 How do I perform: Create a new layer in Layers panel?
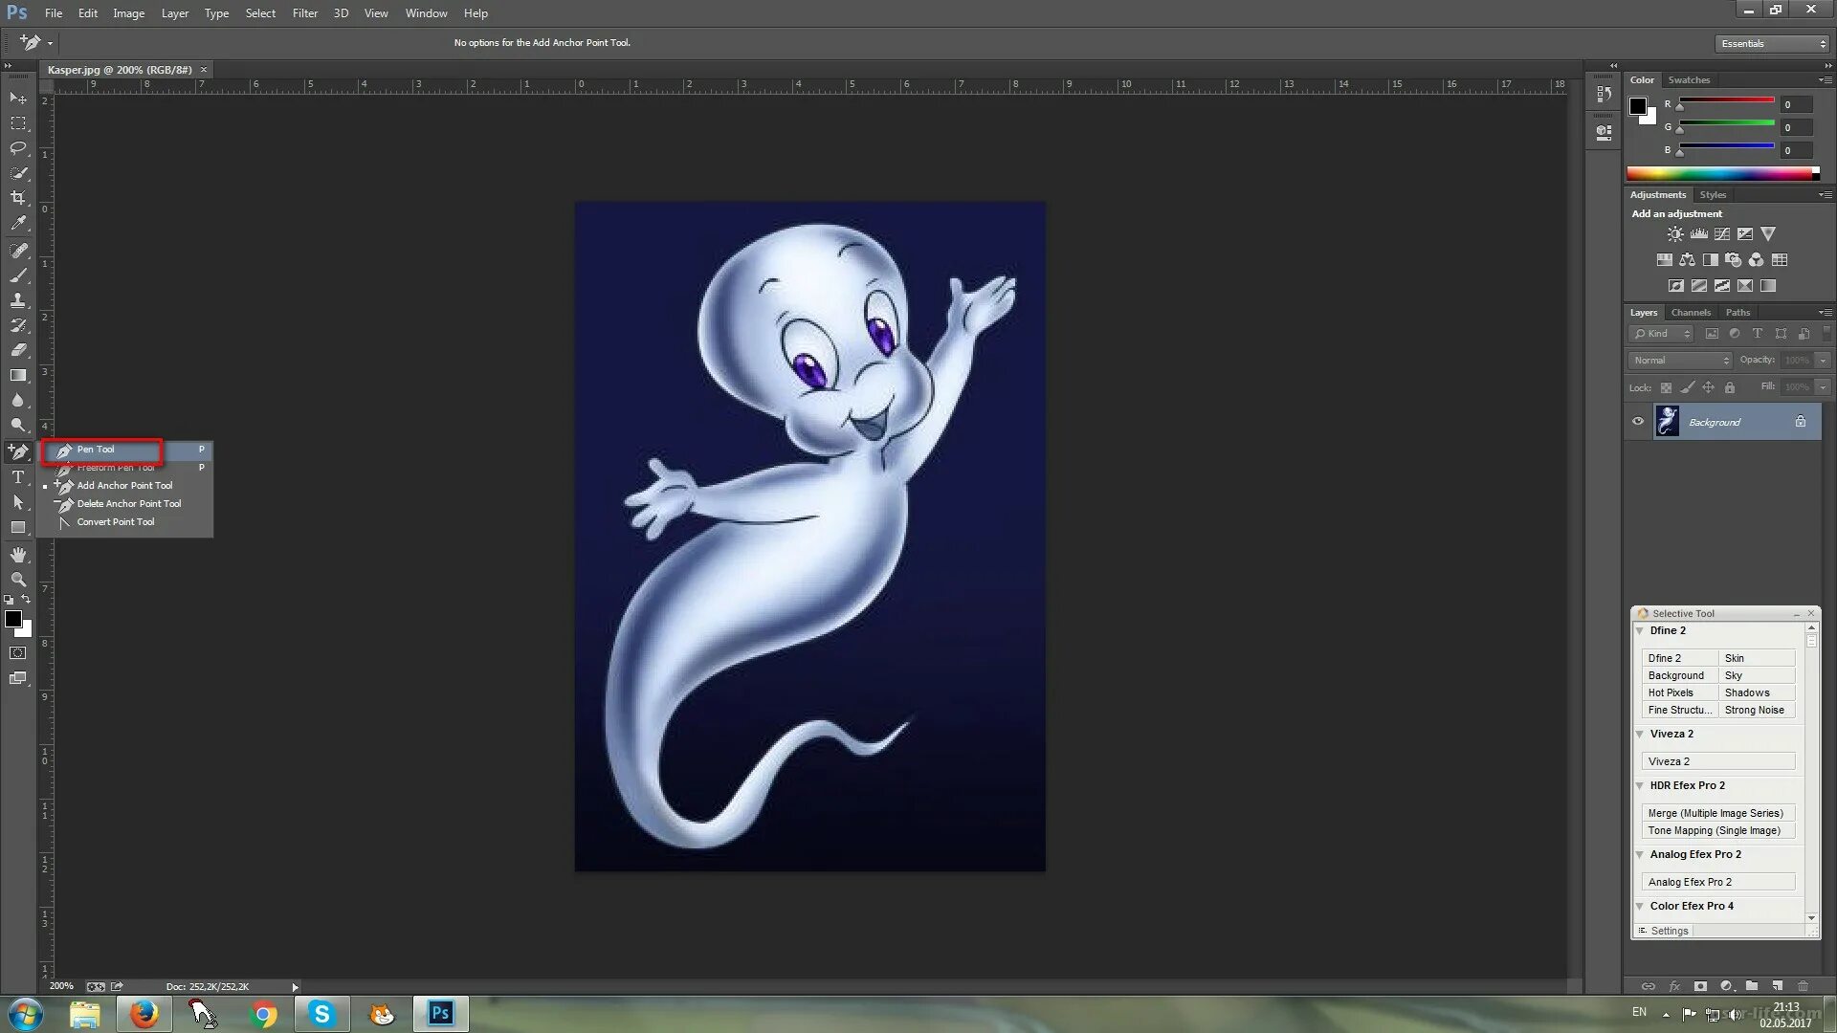[x=1777, y=986]
